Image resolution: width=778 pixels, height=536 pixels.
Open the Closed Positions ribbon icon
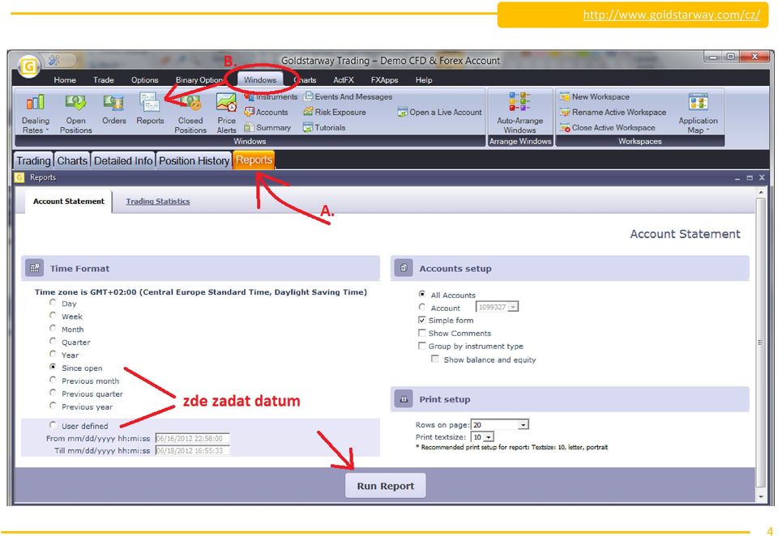click(190, 103)
